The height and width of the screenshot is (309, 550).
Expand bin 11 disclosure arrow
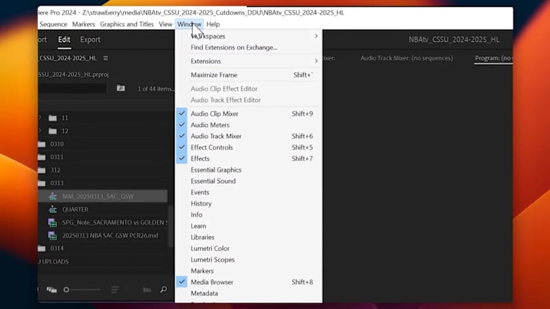(x=40, y=117)
